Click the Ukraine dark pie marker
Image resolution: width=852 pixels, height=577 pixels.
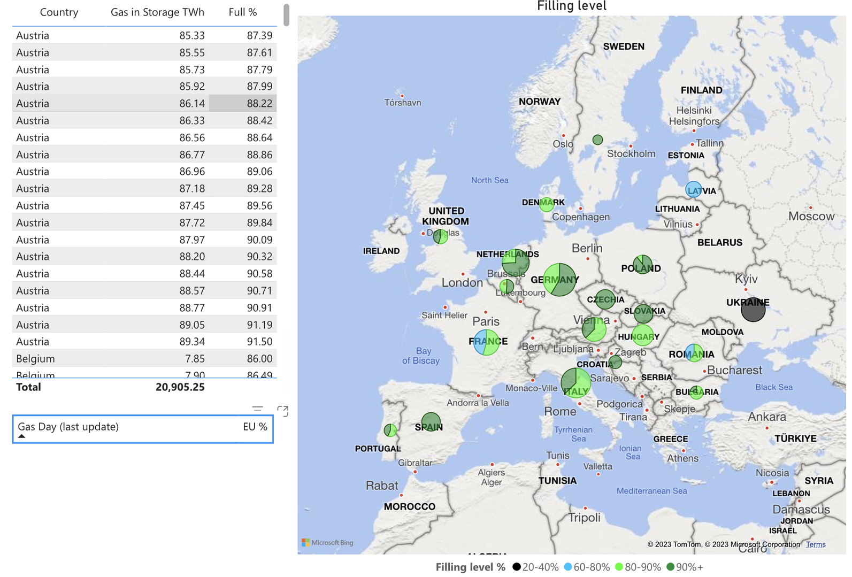[753, 310]
